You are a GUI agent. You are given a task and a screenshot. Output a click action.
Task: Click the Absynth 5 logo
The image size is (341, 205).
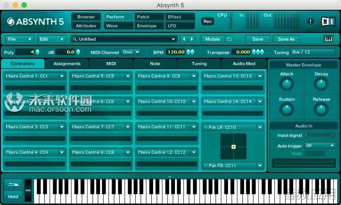(x=35, y=21)
